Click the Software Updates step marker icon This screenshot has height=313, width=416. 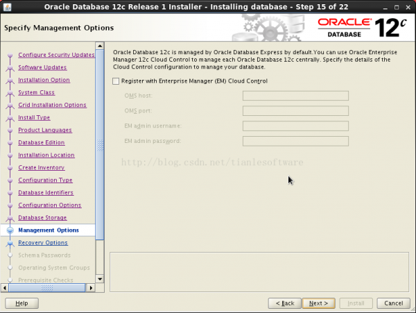point(10,68)
